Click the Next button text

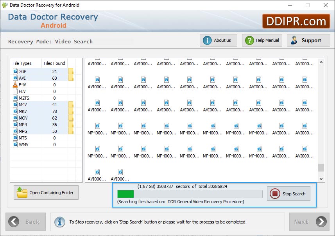coord(301,222)
